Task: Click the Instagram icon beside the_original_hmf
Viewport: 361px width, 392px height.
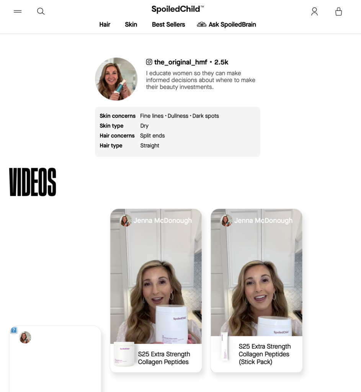Action: pos(149,62)
